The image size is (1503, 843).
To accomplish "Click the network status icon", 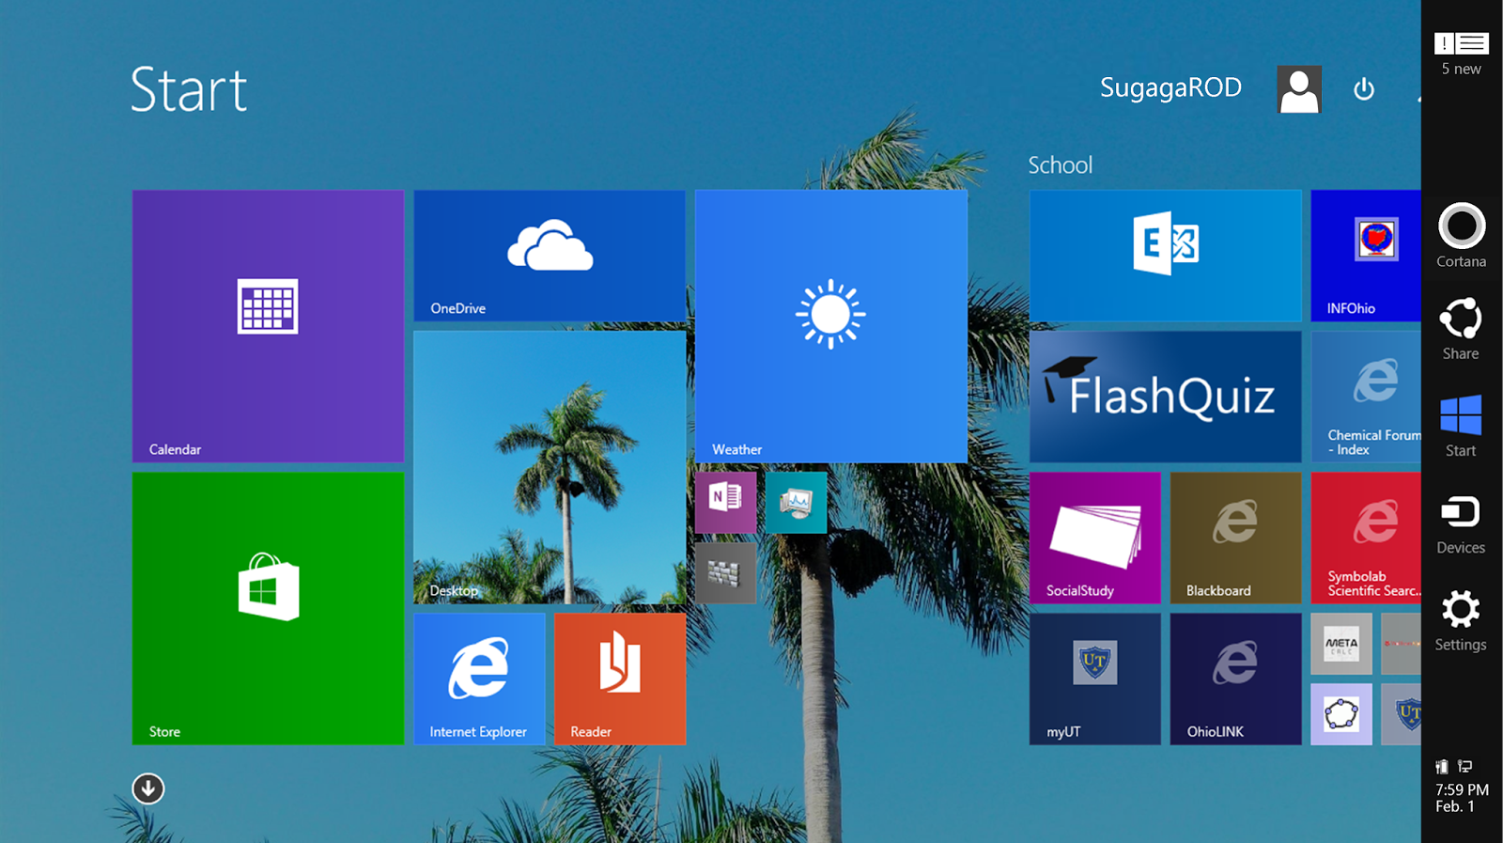I will tap(1464, 767).
